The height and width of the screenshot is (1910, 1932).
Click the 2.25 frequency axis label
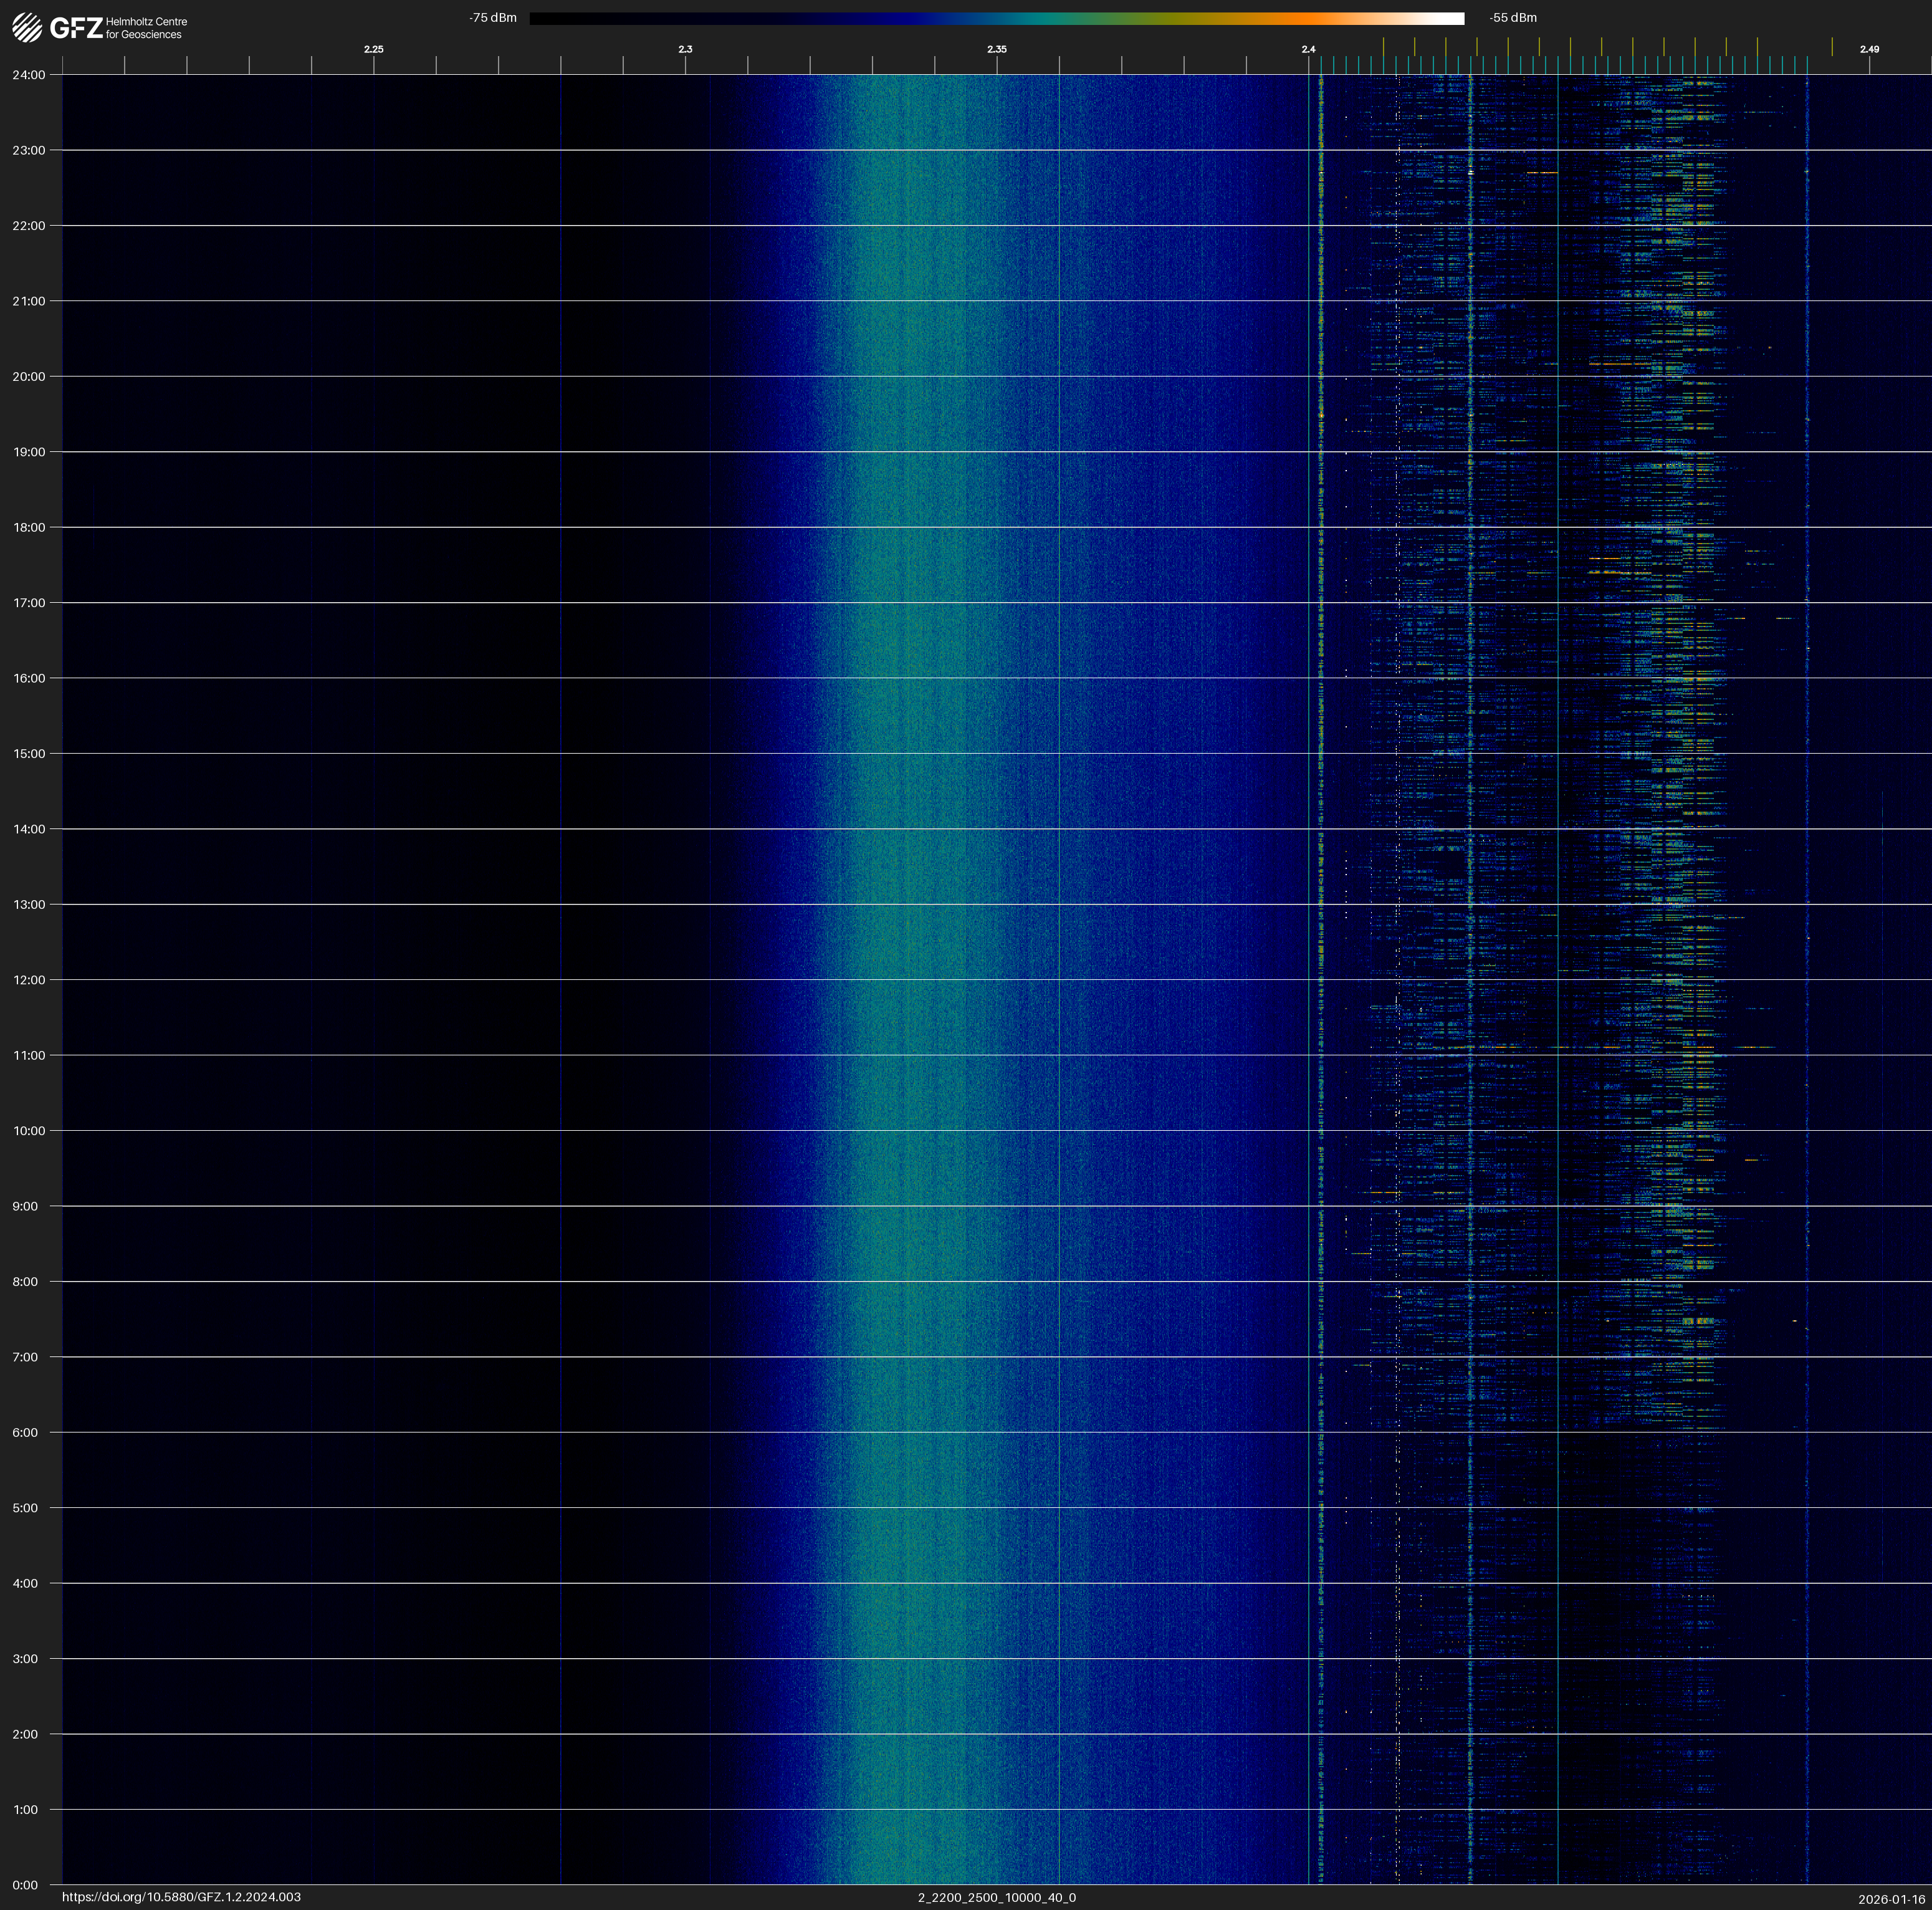[x=373, y=49]
